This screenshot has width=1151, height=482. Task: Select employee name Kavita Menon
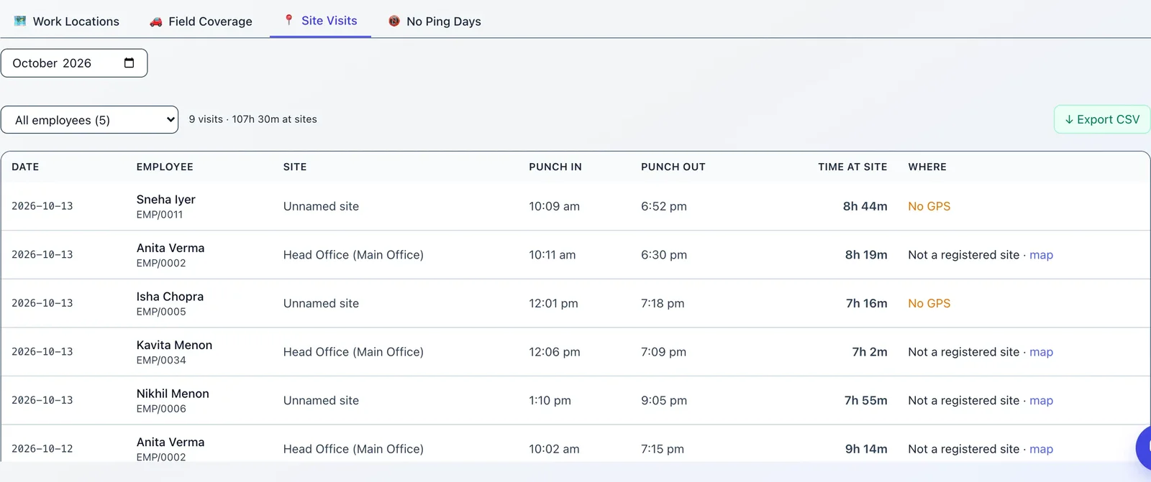pos(174,346)
